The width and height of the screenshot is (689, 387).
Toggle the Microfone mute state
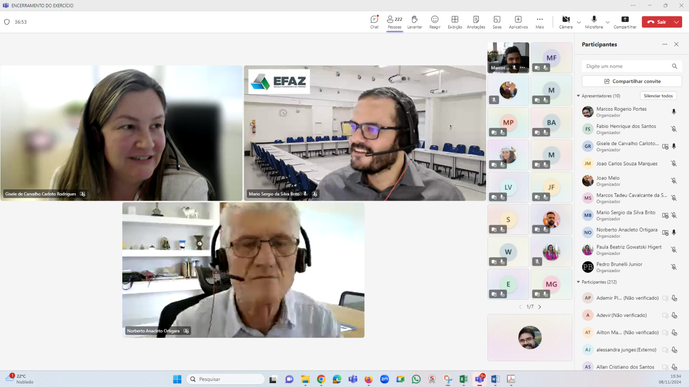[594, 22]
